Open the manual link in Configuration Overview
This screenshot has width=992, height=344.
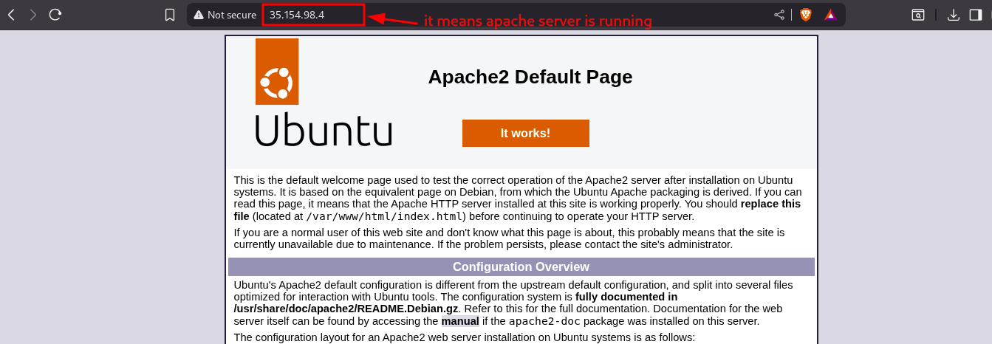(460, 321)
